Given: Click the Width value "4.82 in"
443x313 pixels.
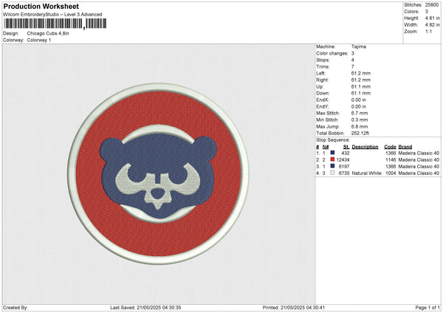Looking at the screenshot, I should pos(433,25).
